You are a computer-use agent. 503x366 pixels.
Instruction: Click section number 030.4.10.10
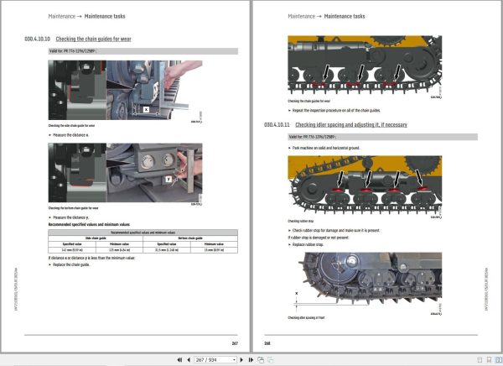tap(37, 39)
